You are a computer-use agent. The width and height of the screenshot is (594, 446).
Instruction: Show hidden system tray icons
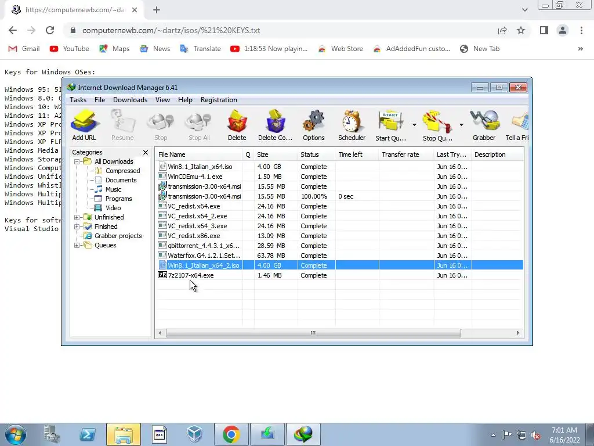click(x=493, y=435)
